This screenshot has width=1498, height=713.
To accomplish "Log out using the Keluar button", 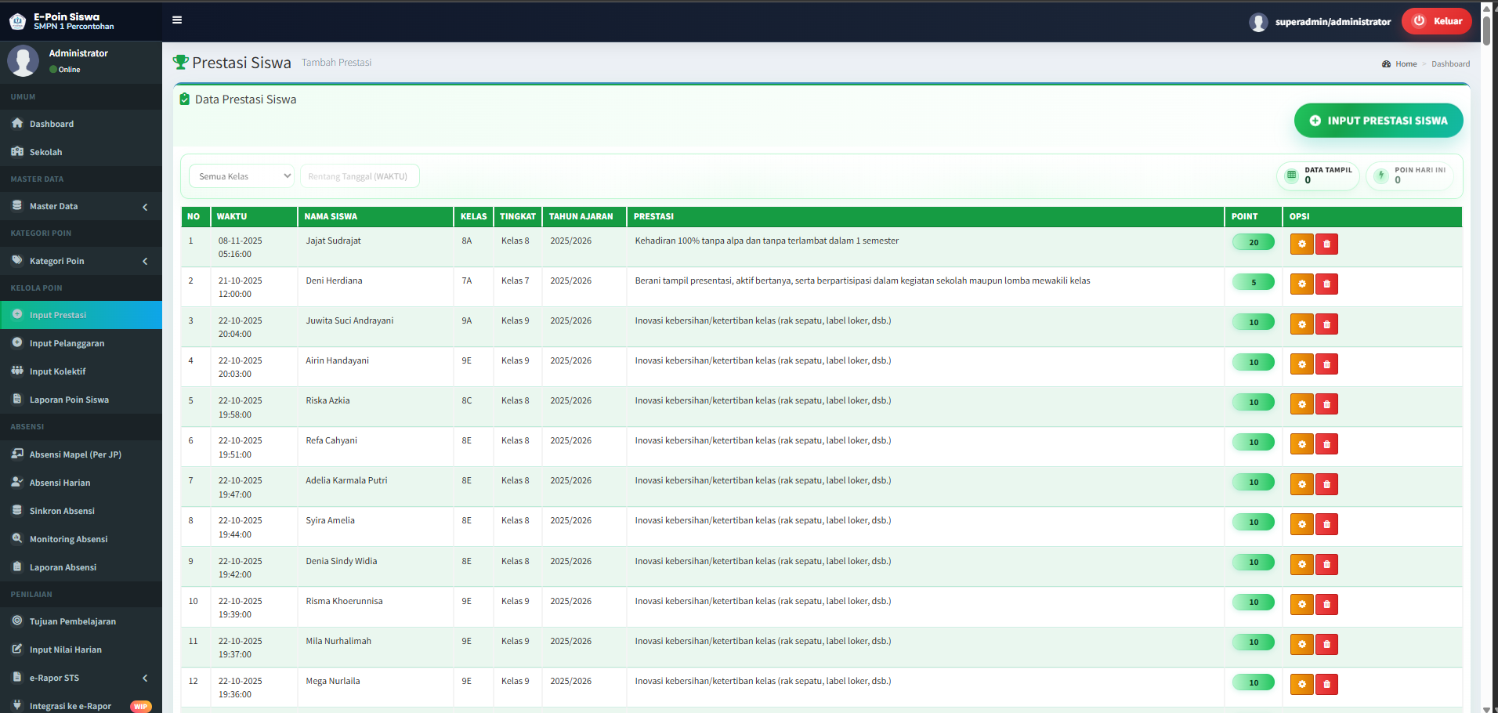I will (x=1438, y=21).
